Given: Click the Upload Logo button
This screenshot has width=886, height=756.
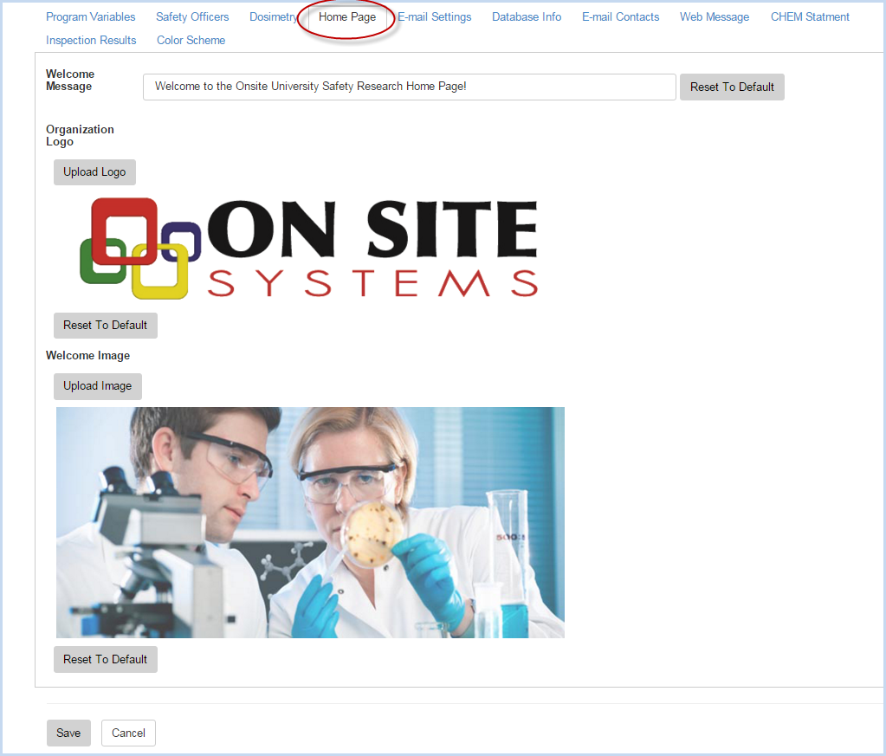Looking at the screenshot, I should coord(94,172).
